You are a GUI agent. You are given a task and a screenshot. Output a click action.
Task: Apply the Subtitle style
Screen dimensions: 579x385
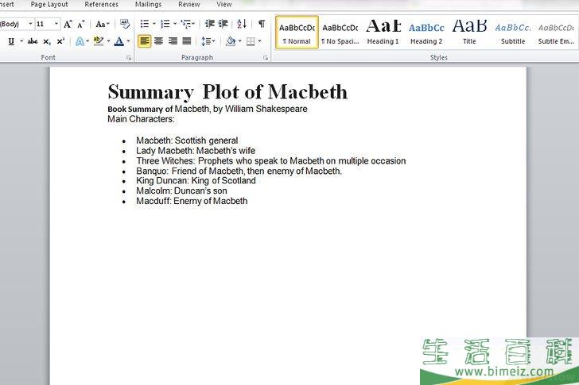[x=513, y=33]
